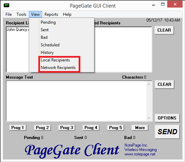This screenshot has width=185, height=162.
Task: Choose Scheduled in the View menu
Action: pos(62,45)
